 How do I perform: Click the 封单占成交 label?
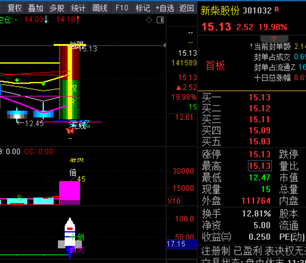pos(272,57)
